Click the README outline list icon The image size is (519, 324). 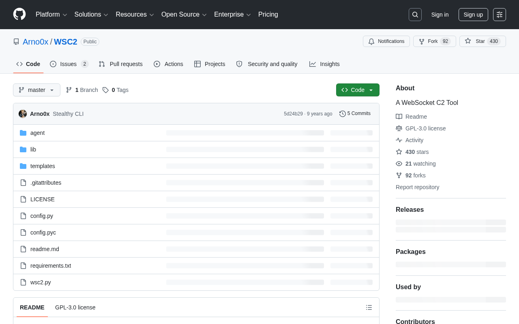pos(369,307)
